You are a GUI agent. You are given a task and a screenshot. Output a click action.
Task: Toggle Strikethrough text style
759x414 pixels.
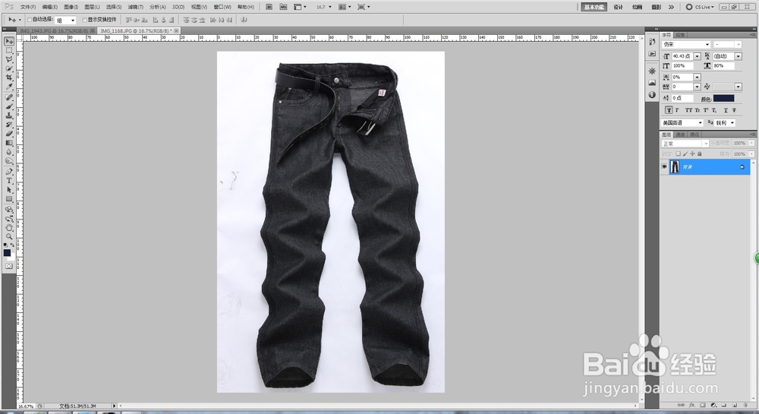point(734,110)
